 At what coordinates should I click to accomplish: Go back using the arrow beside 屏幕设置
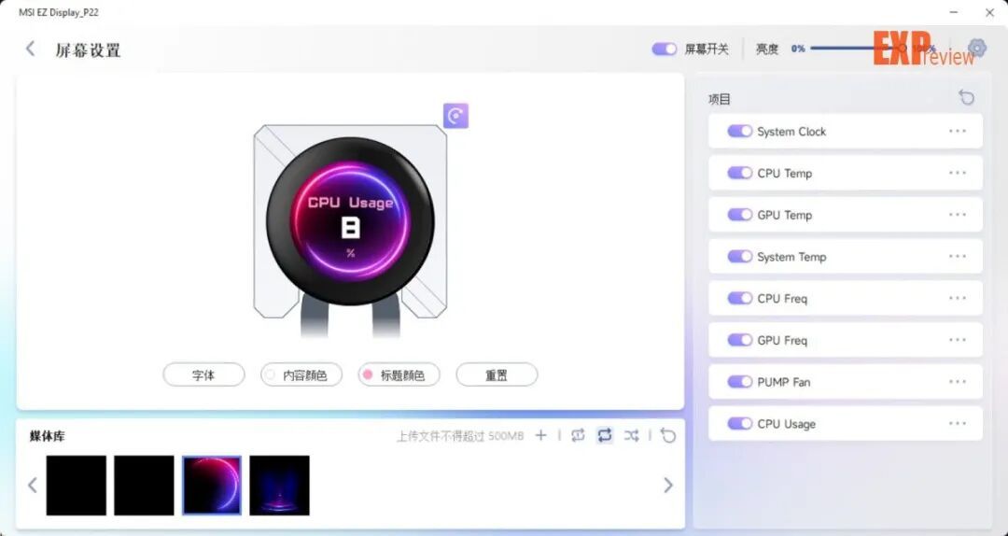coord(30,49)
